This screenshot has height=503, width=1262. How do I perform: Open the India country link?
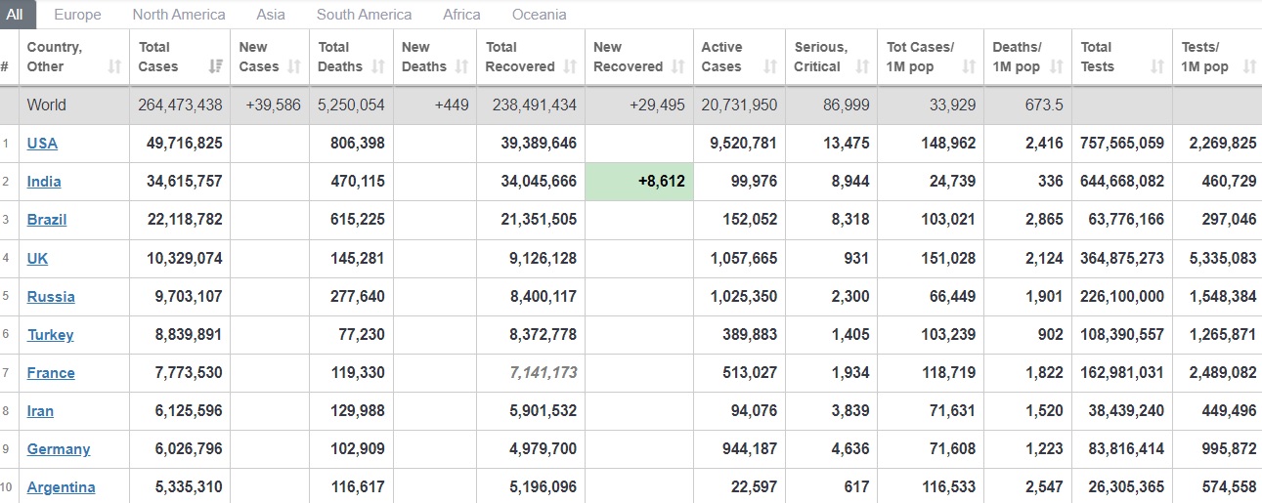click(x=44, y=182)
